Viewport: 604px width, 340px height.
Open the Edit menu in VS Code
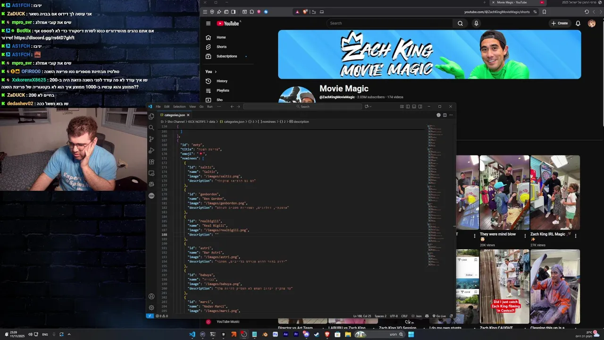tap(167, 107)
